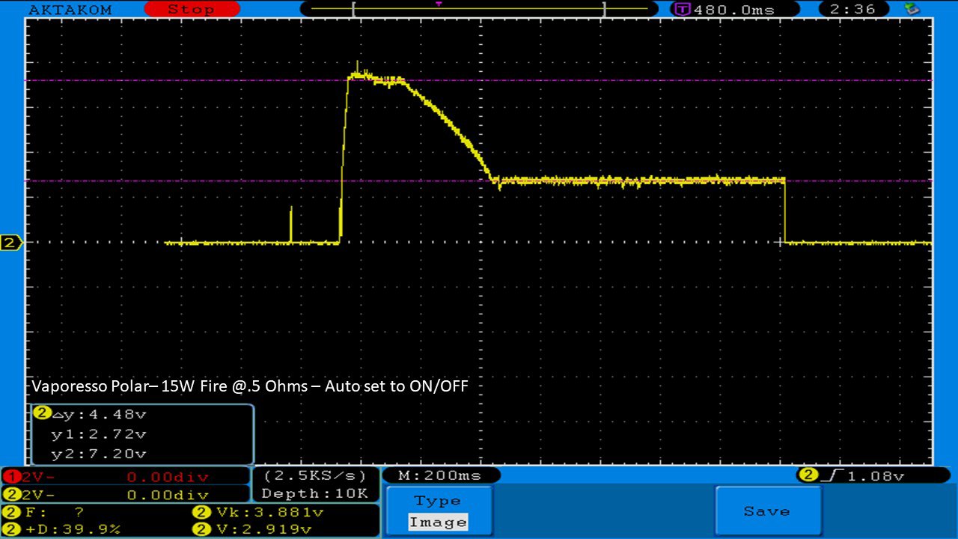Click the USB storage icon at top right
Image resolution: width=958 pixels, height=539 pixels.
[912, 9]
